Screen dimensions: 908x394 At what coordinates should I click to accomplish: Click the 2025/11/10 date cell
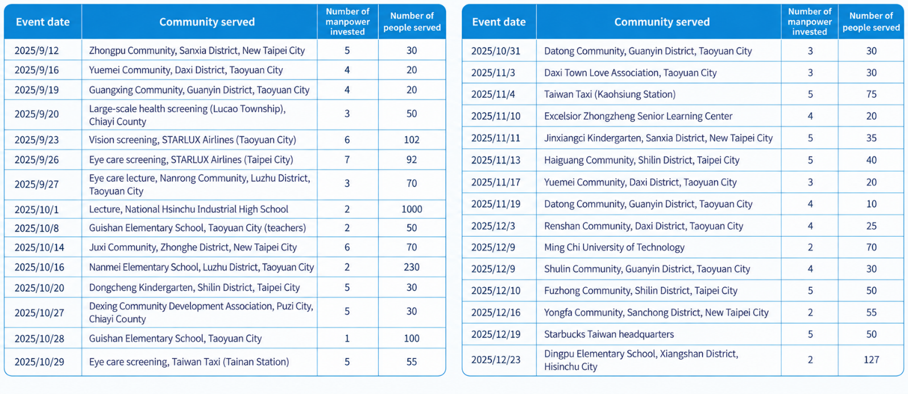click(496, 116)
